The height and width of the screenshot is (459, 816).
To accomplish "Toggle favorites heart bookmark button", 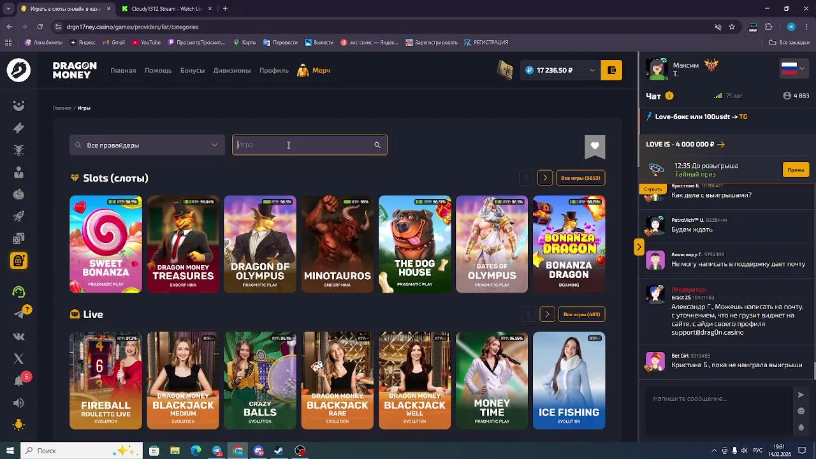I will (595, 147).
